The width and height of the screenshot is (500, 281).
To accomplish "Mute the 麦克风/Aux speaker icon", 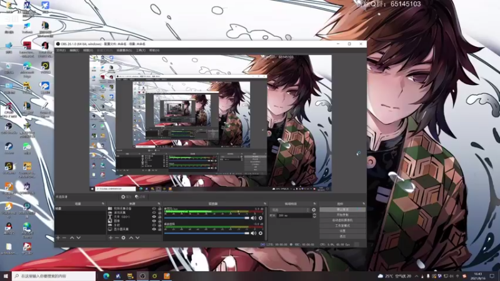I will click(254, 218).
